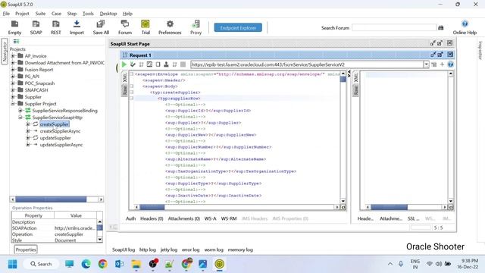Select the createSupplierAsync operation
Screen dimensions: 485x273
(x=60, y=131)
